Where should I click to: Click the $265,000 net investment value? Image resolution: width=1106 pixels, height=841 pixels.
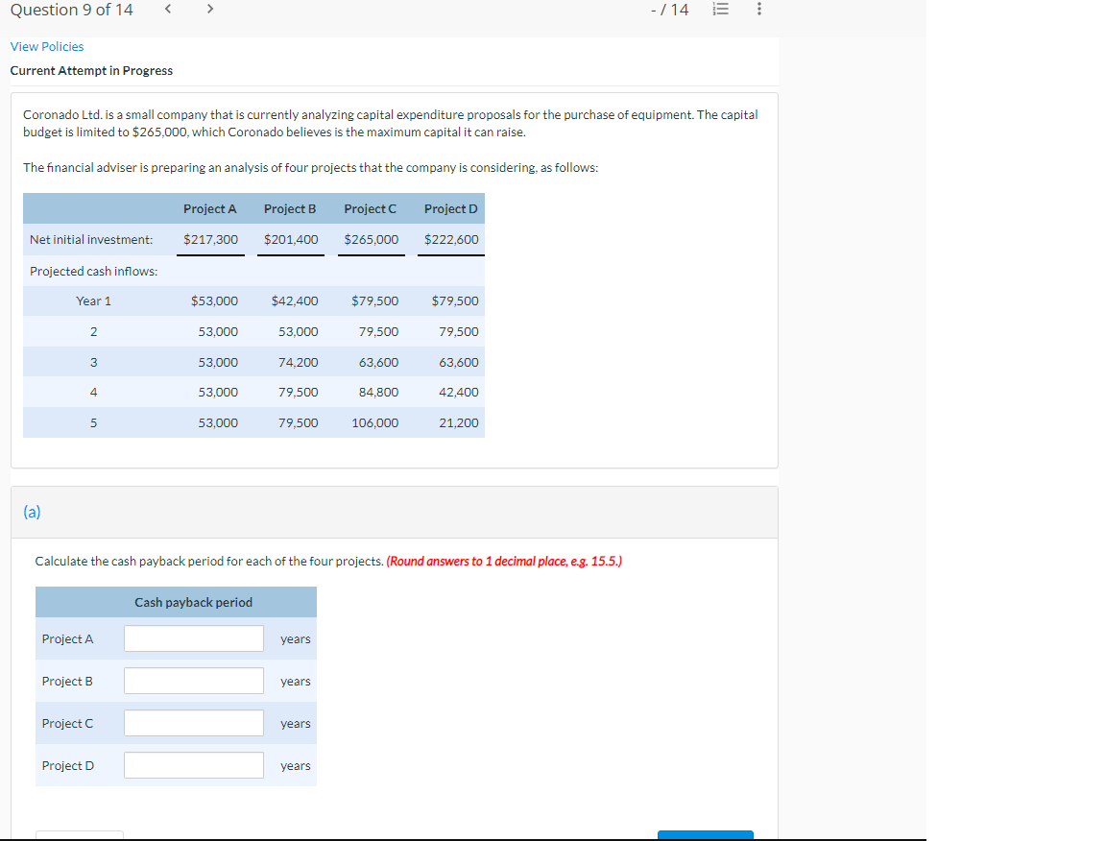point(371,239)
